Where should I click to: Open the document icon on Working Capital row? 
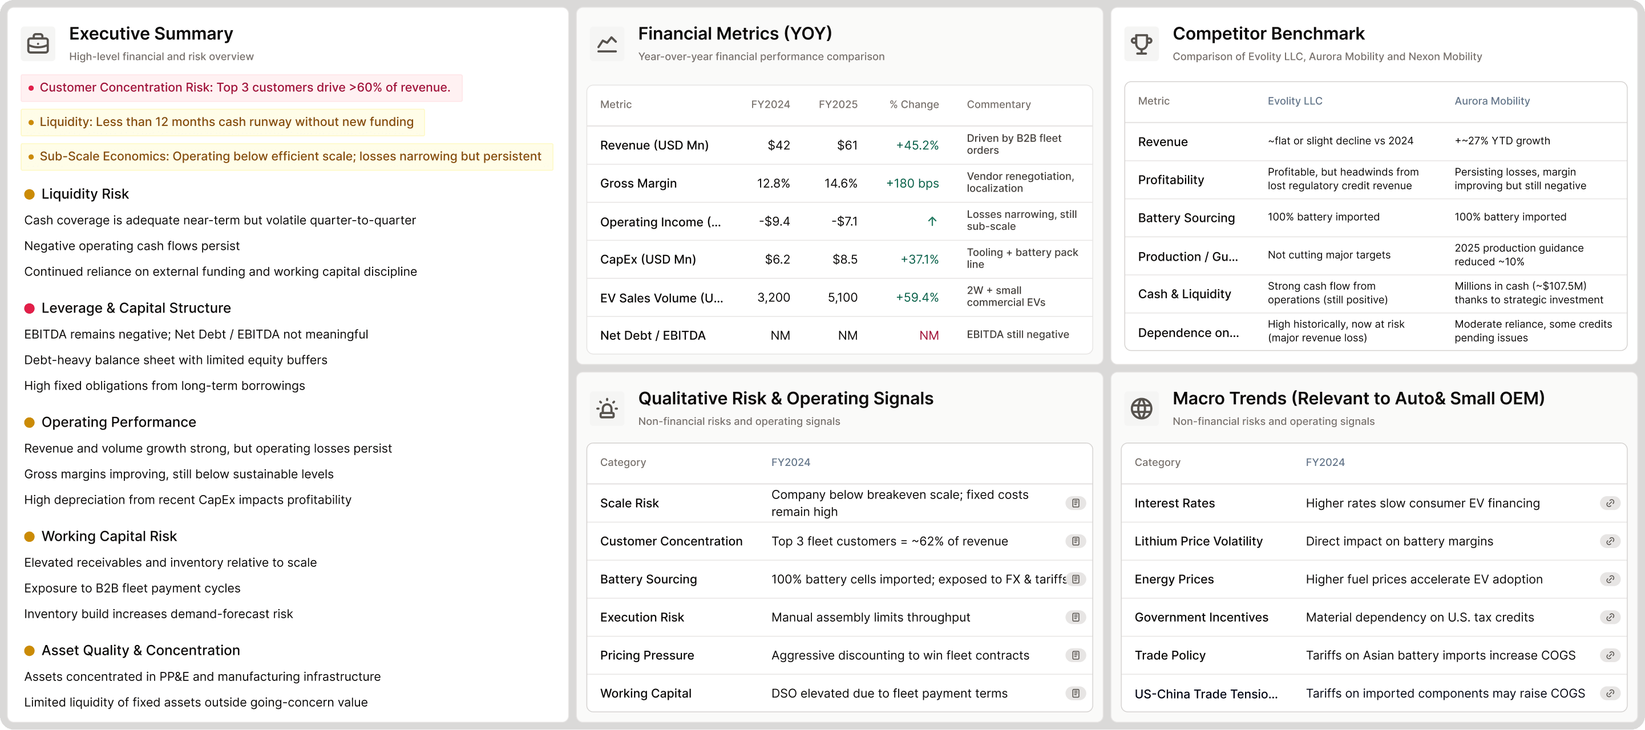tap(1076, 693)
